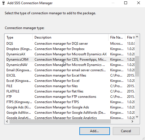The width and height of the screenshot is (145, 140).
Task: Select the DynamicsNAV row
Action: click(70, 65)
